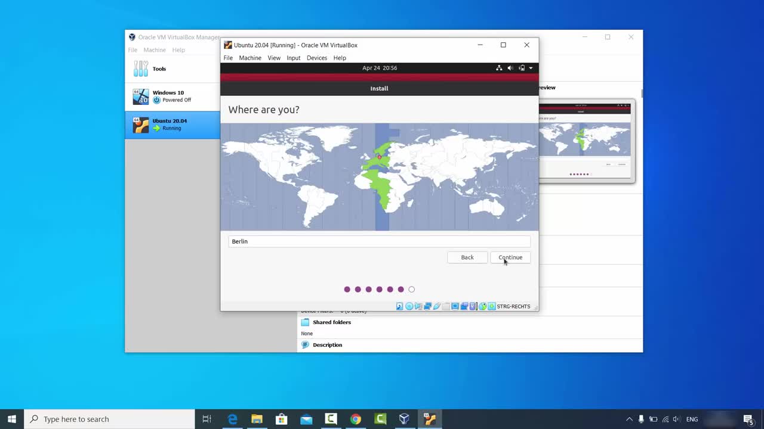Click the mouse integration icon in VM status bar
Viewport: 764px width, 429px height.
[x=483, y=306]
